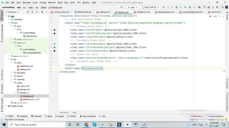Expand the drawable folder
This screenshot has width=229, height=128.
[12, 73]
